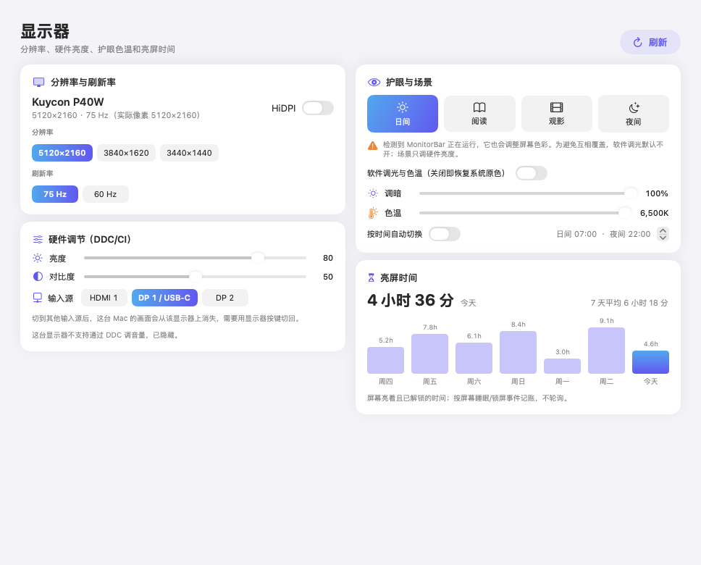Viewport: 701px width, 565px height.
Task: Click the sliders icon beside 硬件调节
Action: click(x=38, y=239)
